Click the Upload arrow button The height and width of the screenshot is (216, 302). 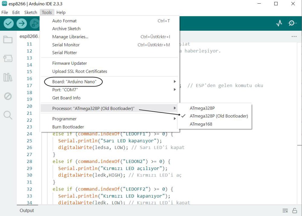tap(22, 23)
